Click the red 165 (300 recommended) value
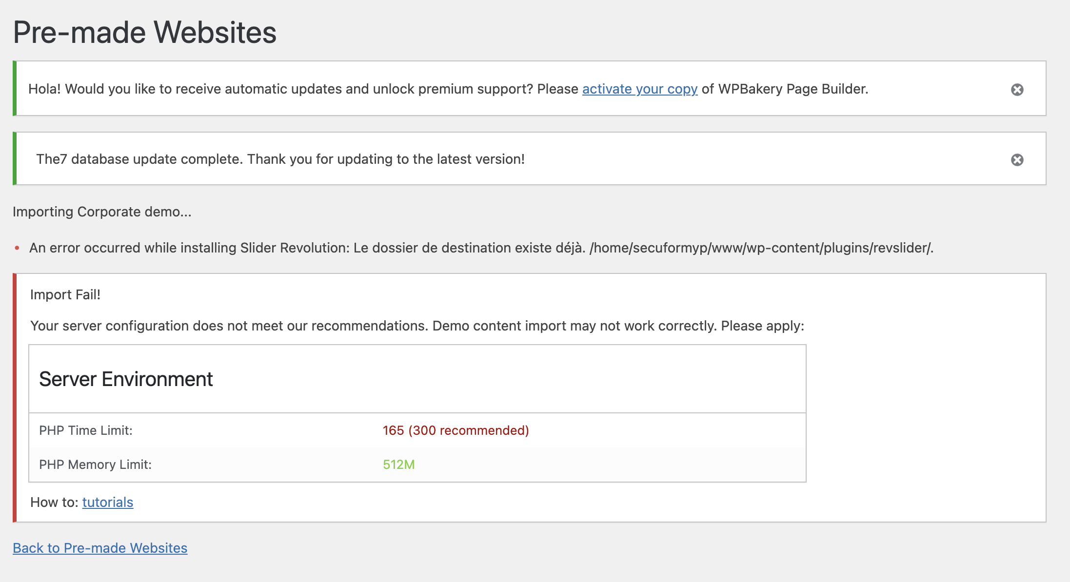Image resolution: width=1070 pixels, height=582 pixels. 456,430
